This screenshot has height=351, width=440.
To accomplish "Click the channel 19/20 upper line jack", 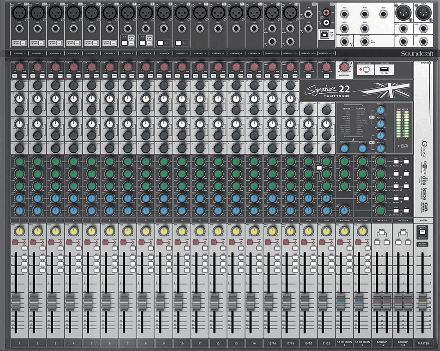I will pyautogui.click(x=308, y=14).
